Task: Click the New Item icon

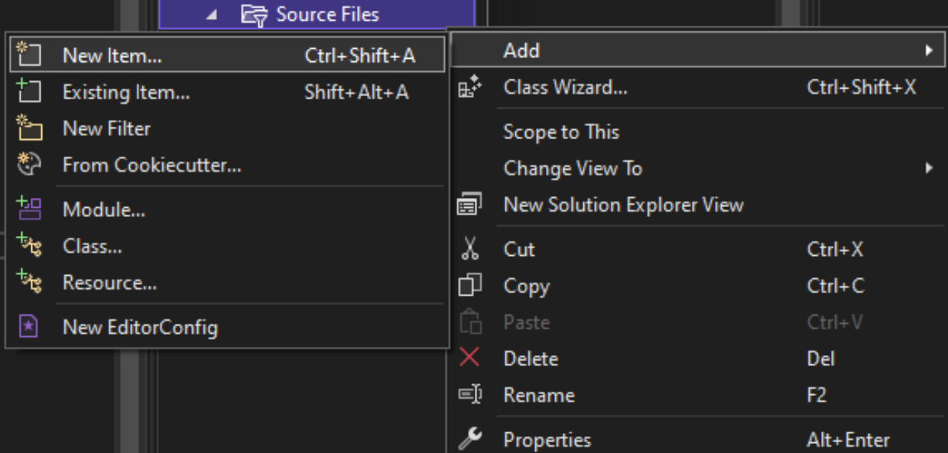Action: 28,55
